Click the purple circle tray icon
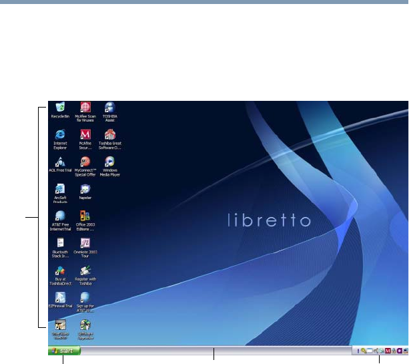This screenshot has width=409, height=364. 400,351
